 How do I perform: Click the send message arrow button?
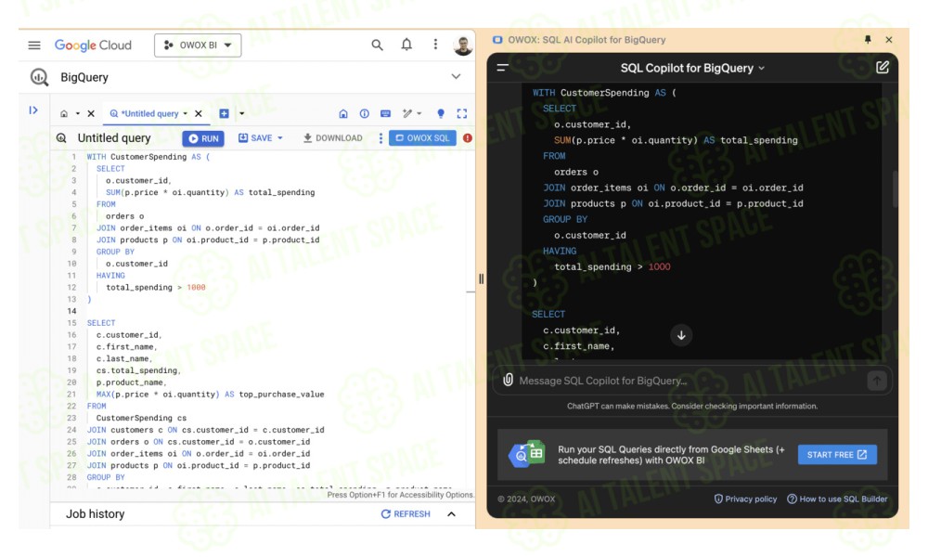coord(877,381)
